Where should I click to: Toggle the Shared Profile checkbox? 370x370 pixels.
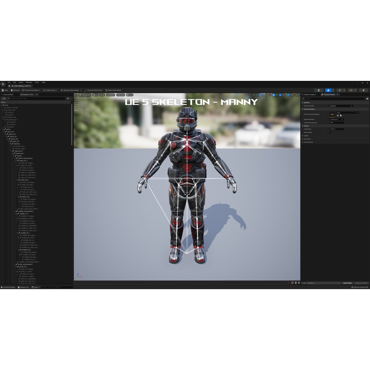(330, 132)
